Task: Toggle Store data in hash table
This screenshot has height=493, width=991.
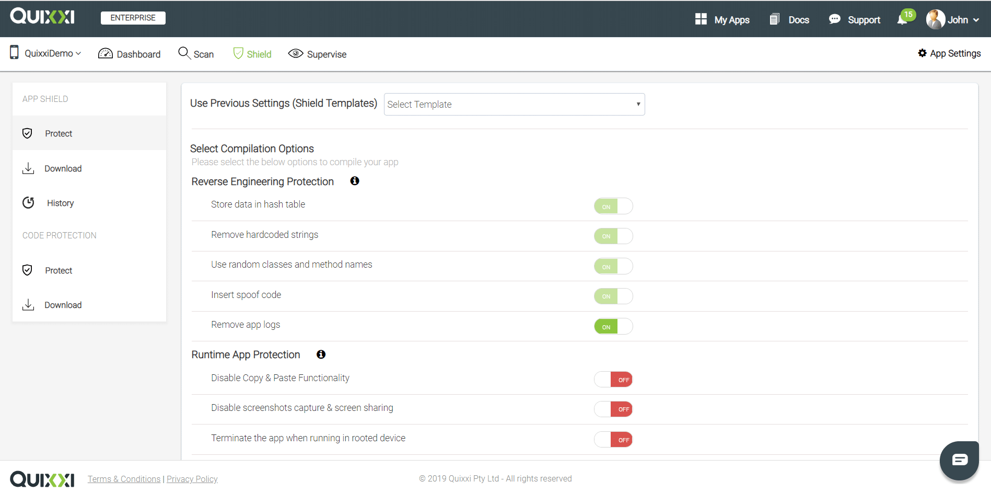Action: (613, 206)
